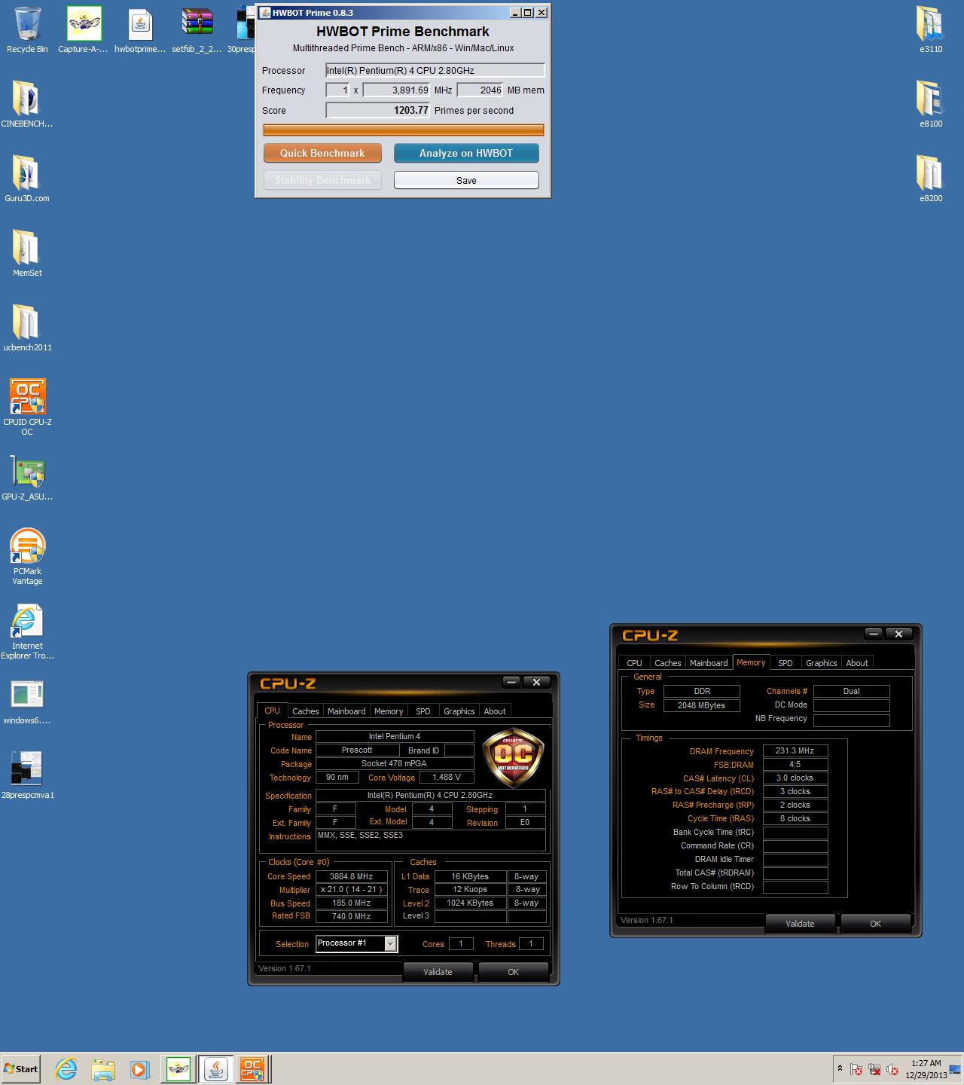Open the CINEBENCH folder icon

[x=27, y=104]
